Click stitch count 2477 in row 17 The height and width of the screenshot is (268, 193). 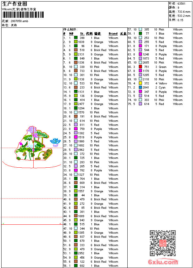[x=81, y=104]
